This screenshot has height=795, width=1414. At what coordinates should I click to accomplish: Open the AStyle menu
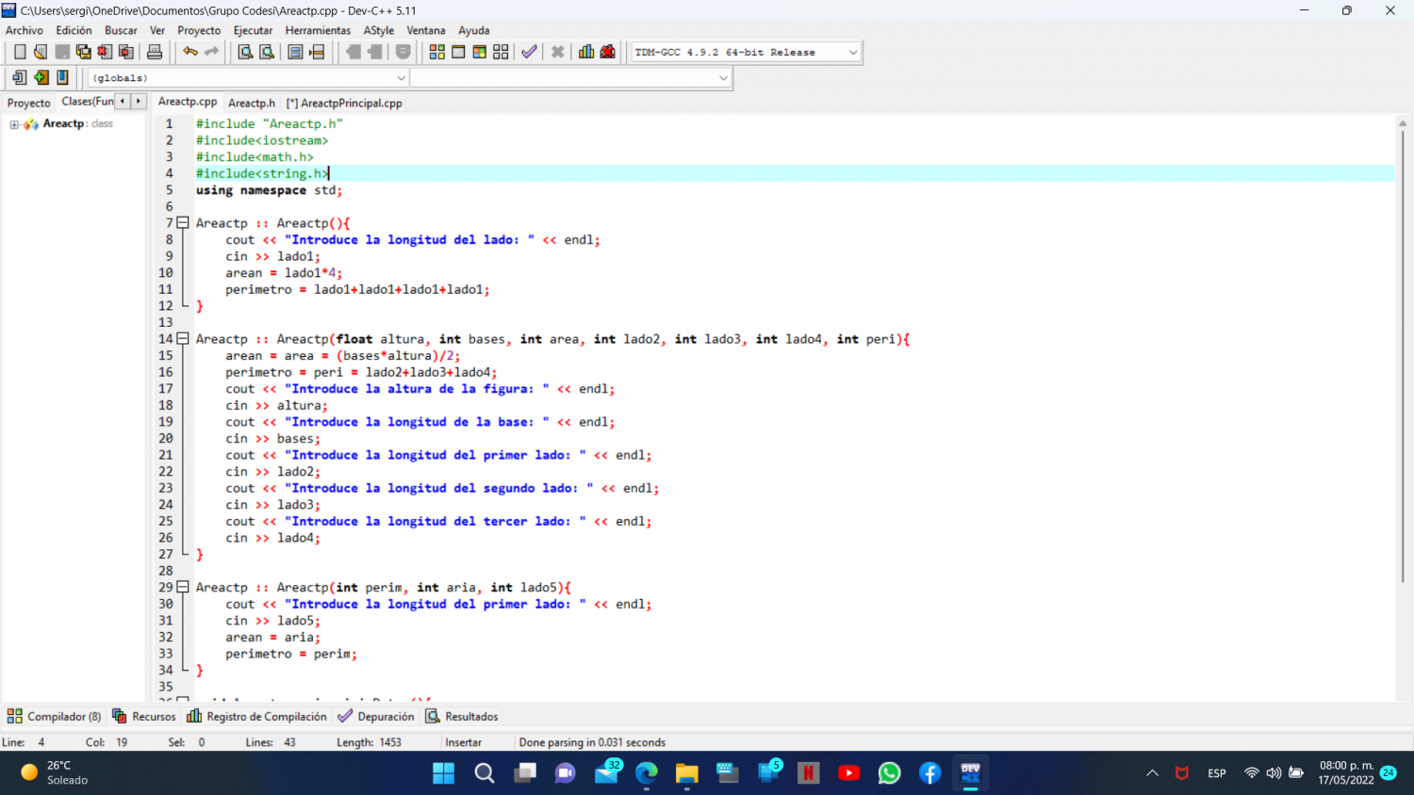coord(379,30)
